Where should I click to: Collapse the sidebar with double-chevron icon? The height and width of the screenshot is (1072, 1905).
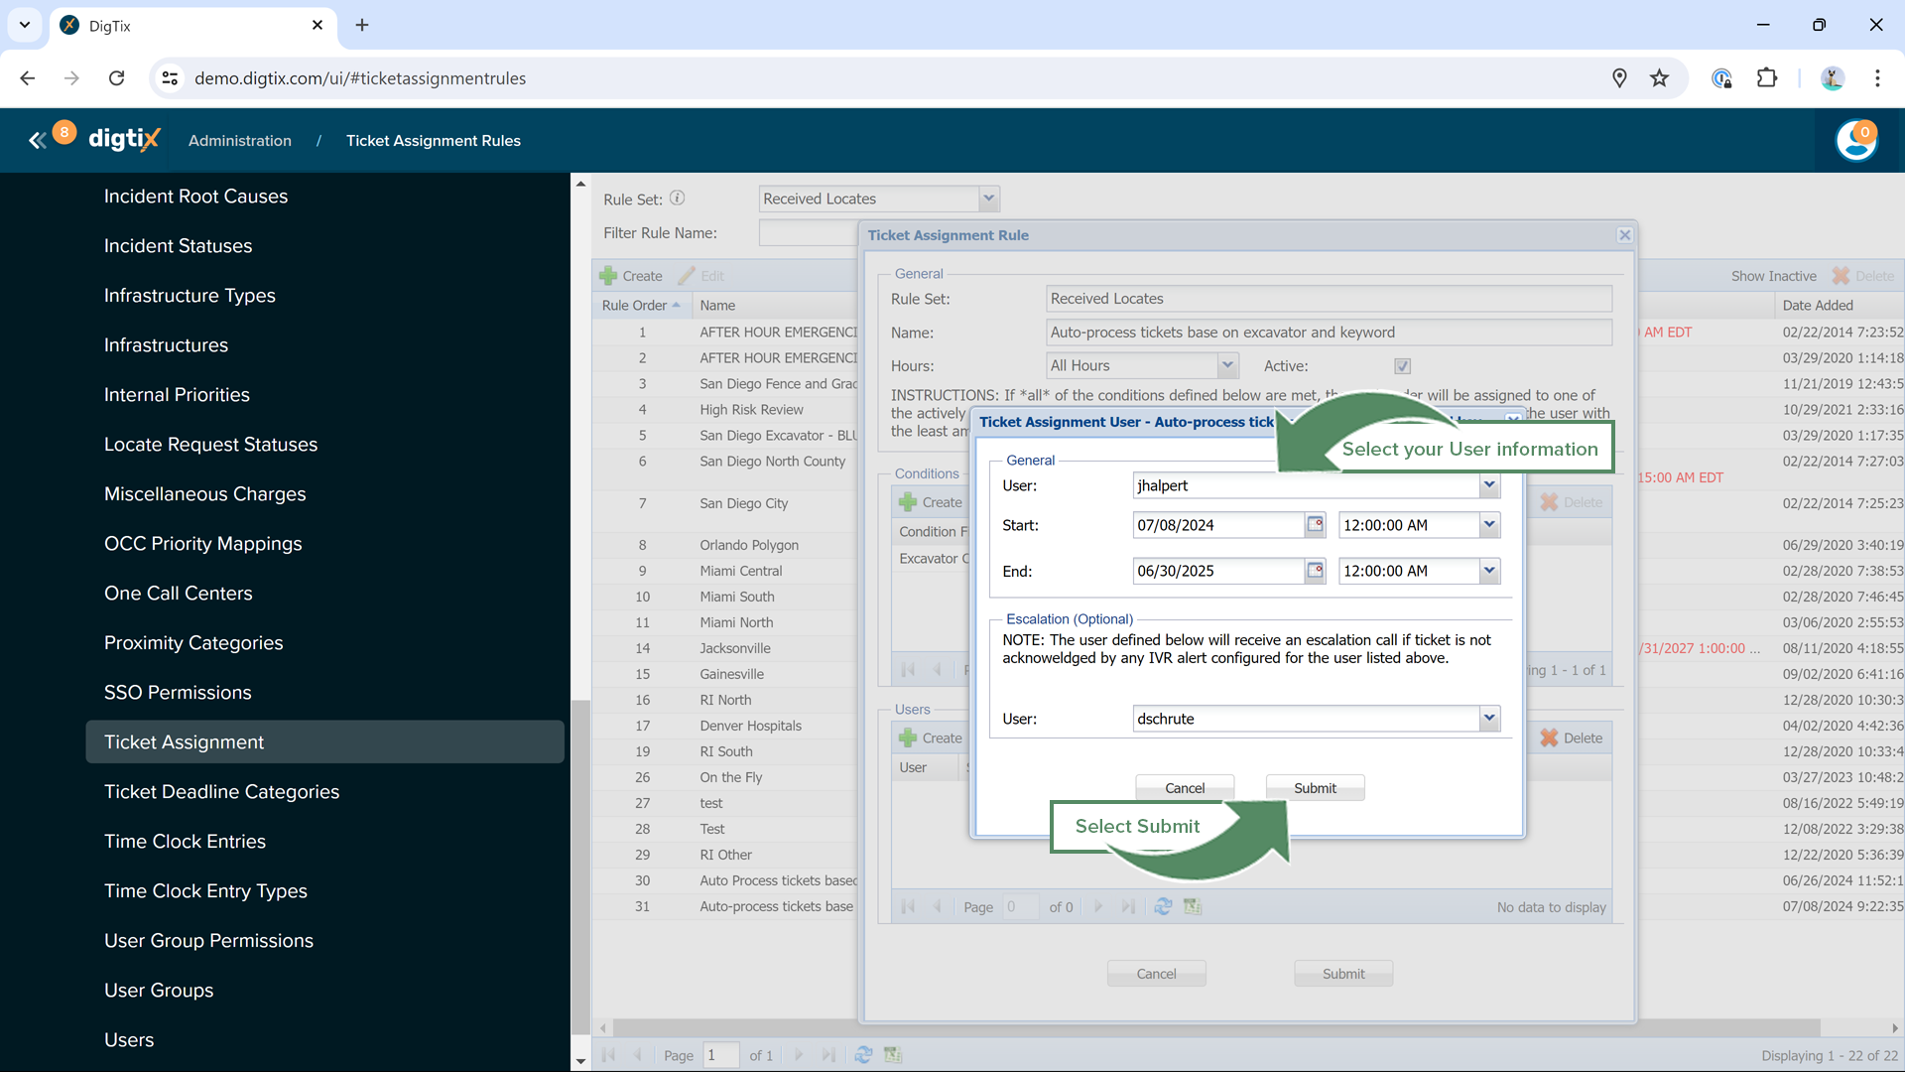[x=37, y=141]
